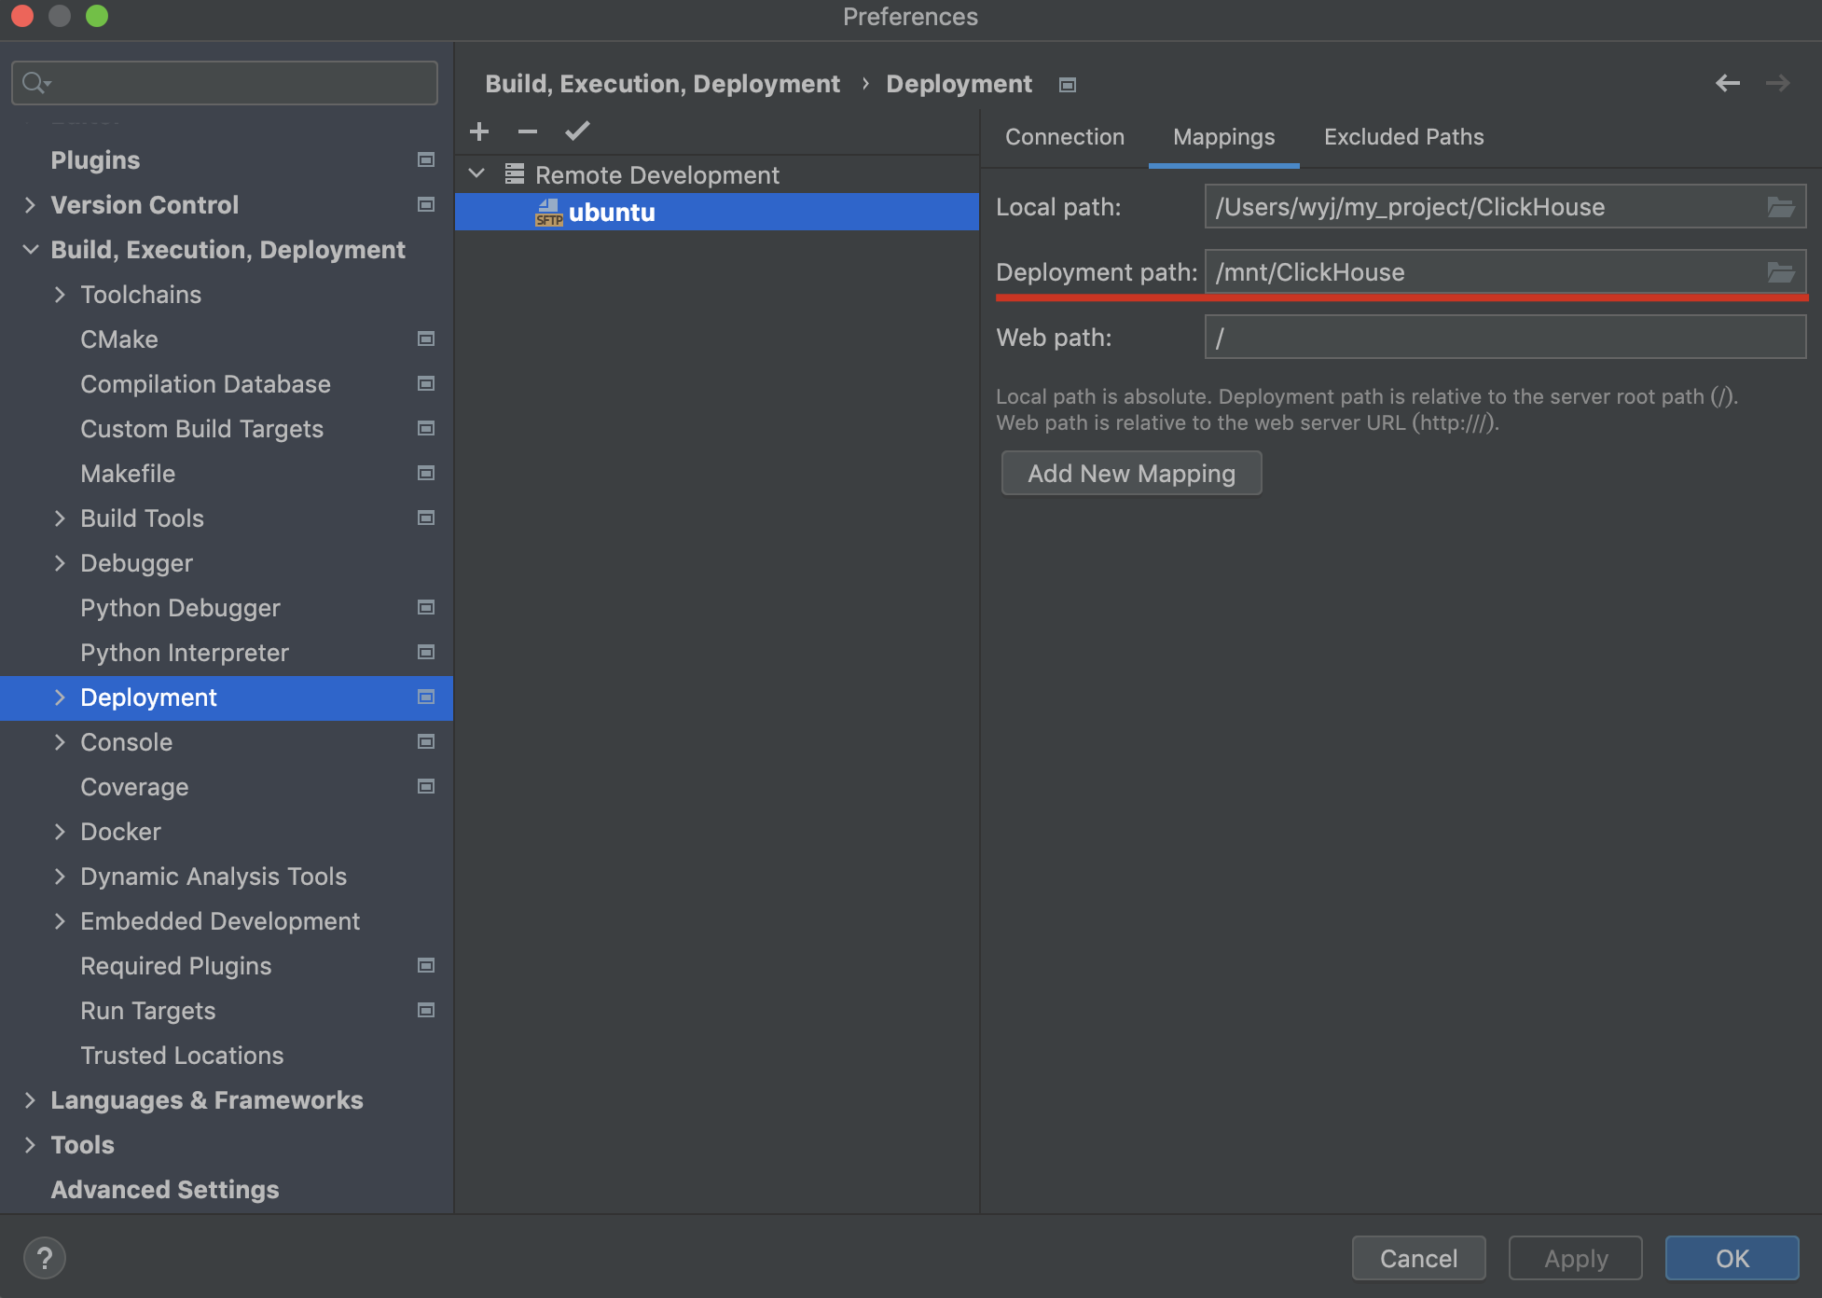Switch to the Connection tab
1822x1298 pixels.
click(x=1064, y=137)
